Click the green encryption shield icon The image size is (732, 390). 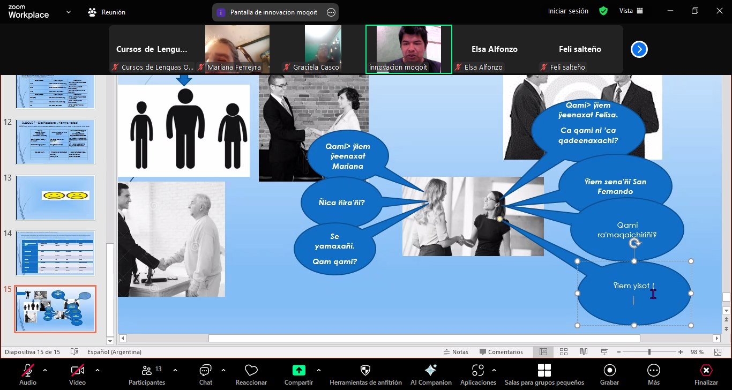pyautogui.click(x=603, y=11)
